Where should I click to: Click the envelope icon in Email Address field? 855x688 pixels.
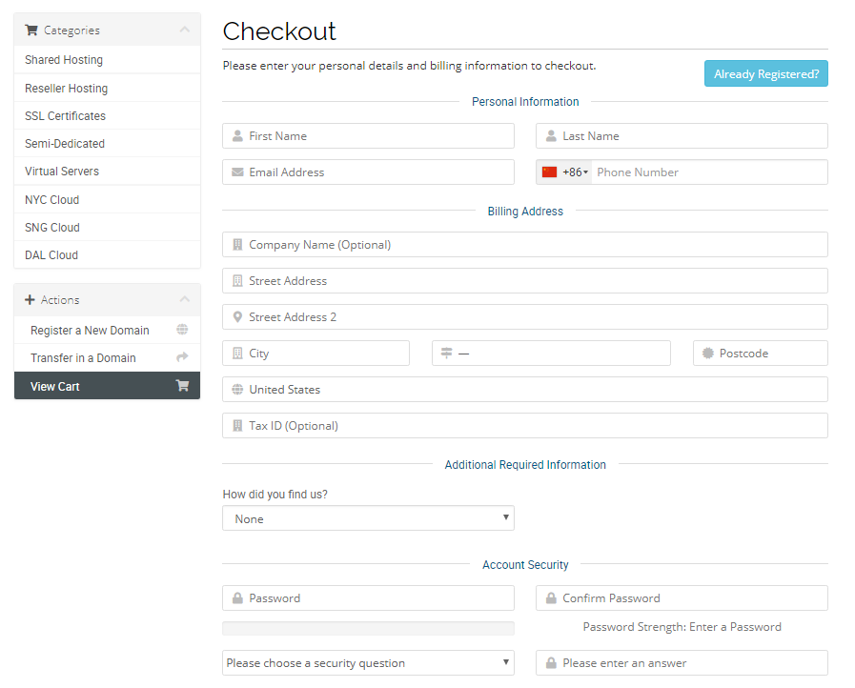(x=237, y=172)
